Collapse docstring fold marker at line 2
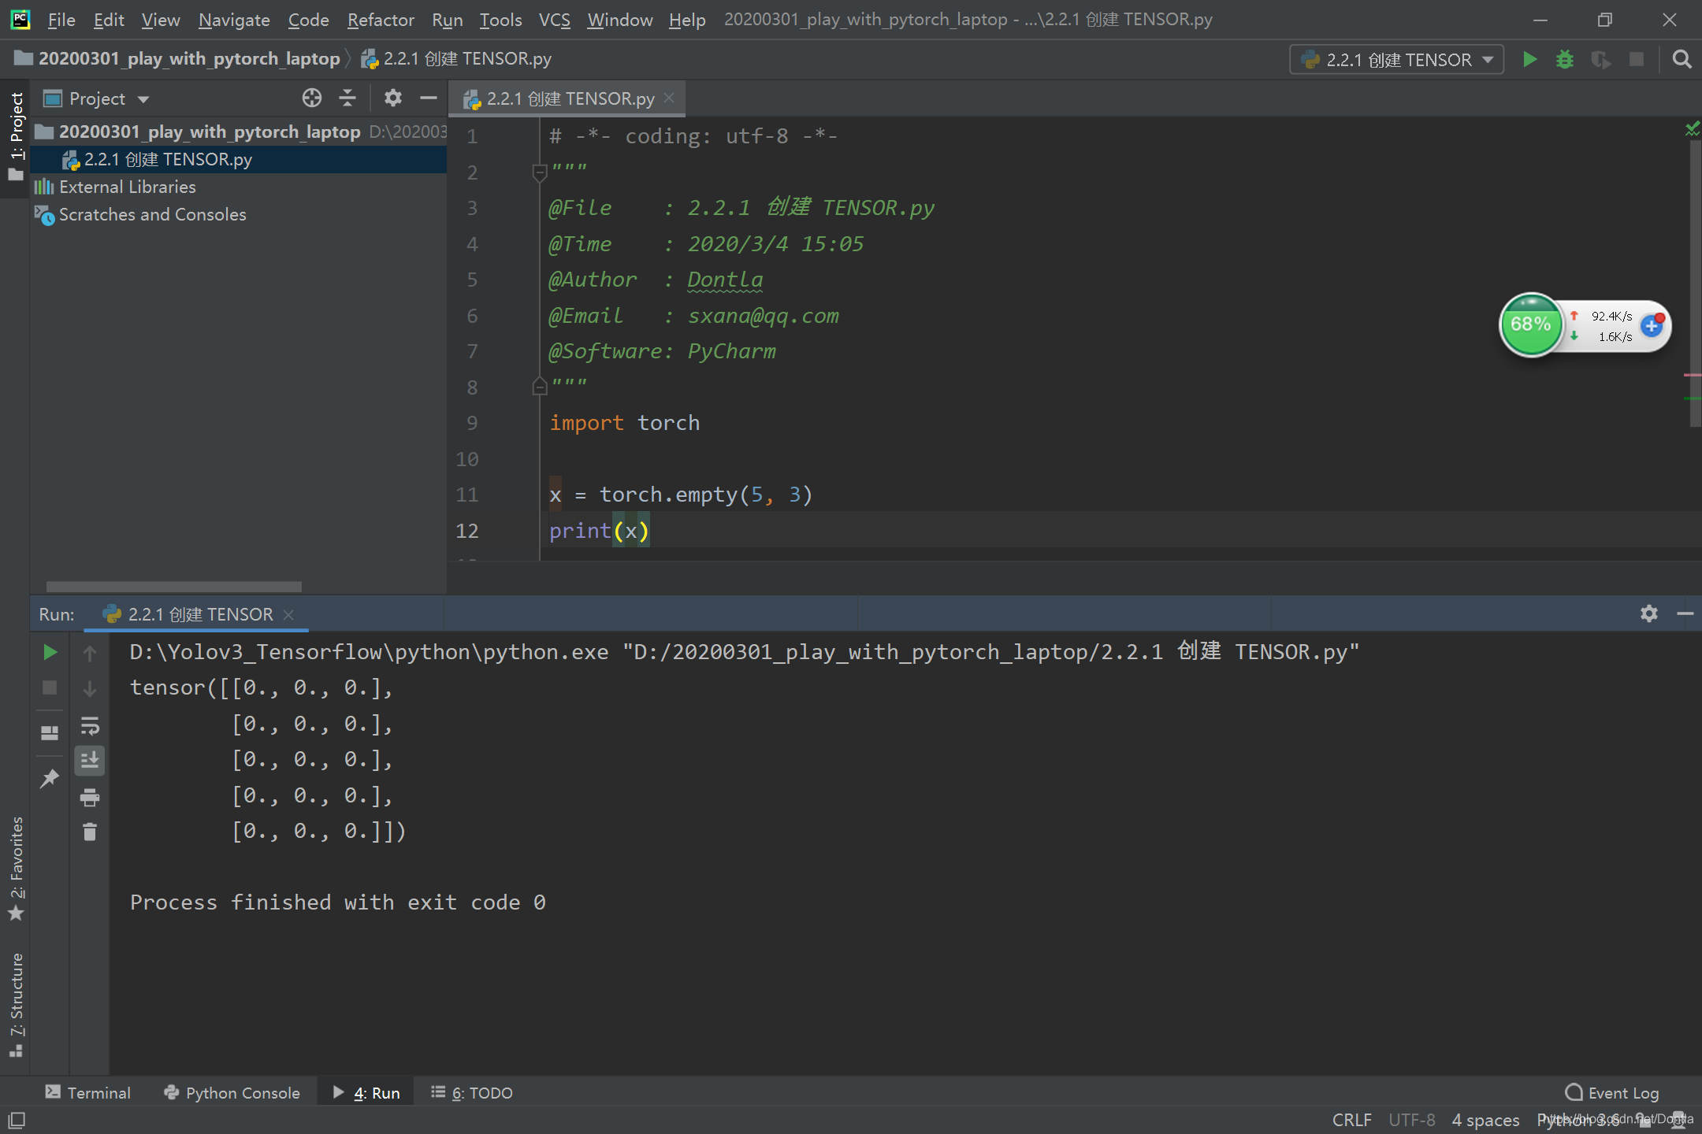1702x1134 pixels. coord(540,172)
